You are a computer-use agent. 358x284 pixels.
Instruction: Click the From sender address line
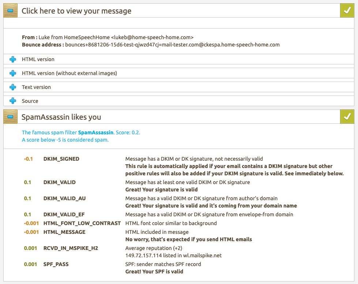tap(108, 37)
